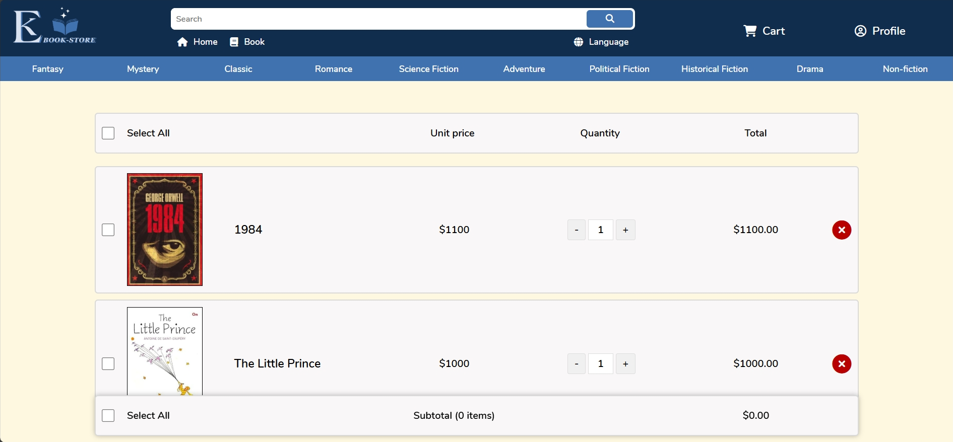Delete The Little Prince from cart
953x442 pixels.
(841, 364)
